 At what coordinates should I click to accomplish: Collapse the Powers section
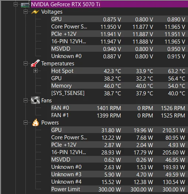[x=25, y=122]
